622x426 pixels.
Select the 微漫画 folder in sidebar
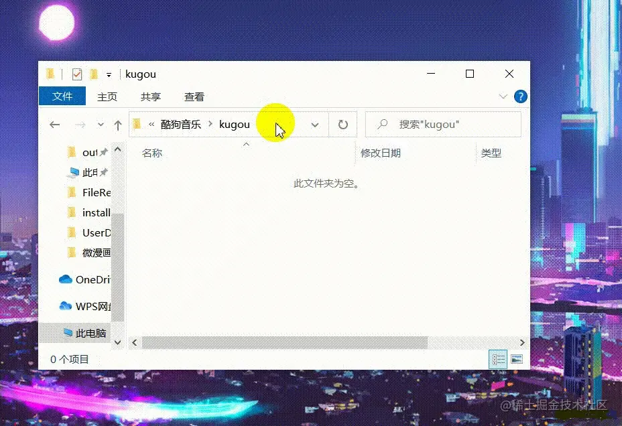(88, 253)
